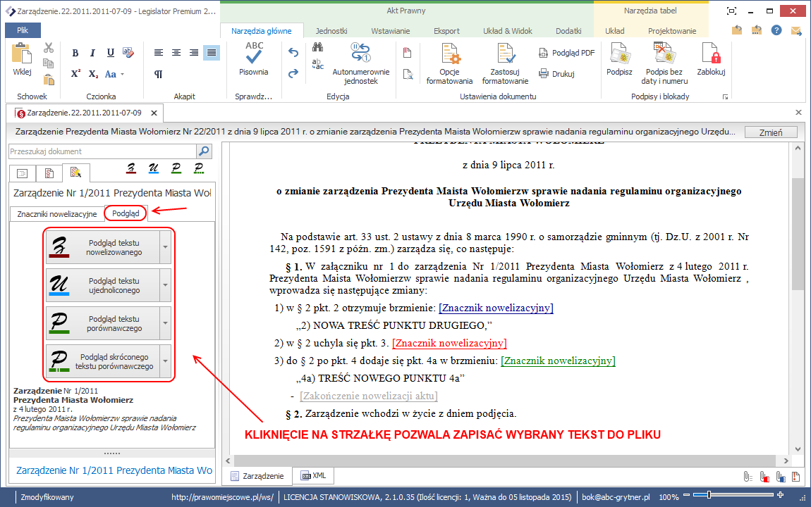Toggle bold formatting B
This screenshot has width=811, height=507.
tap(75, 53)
